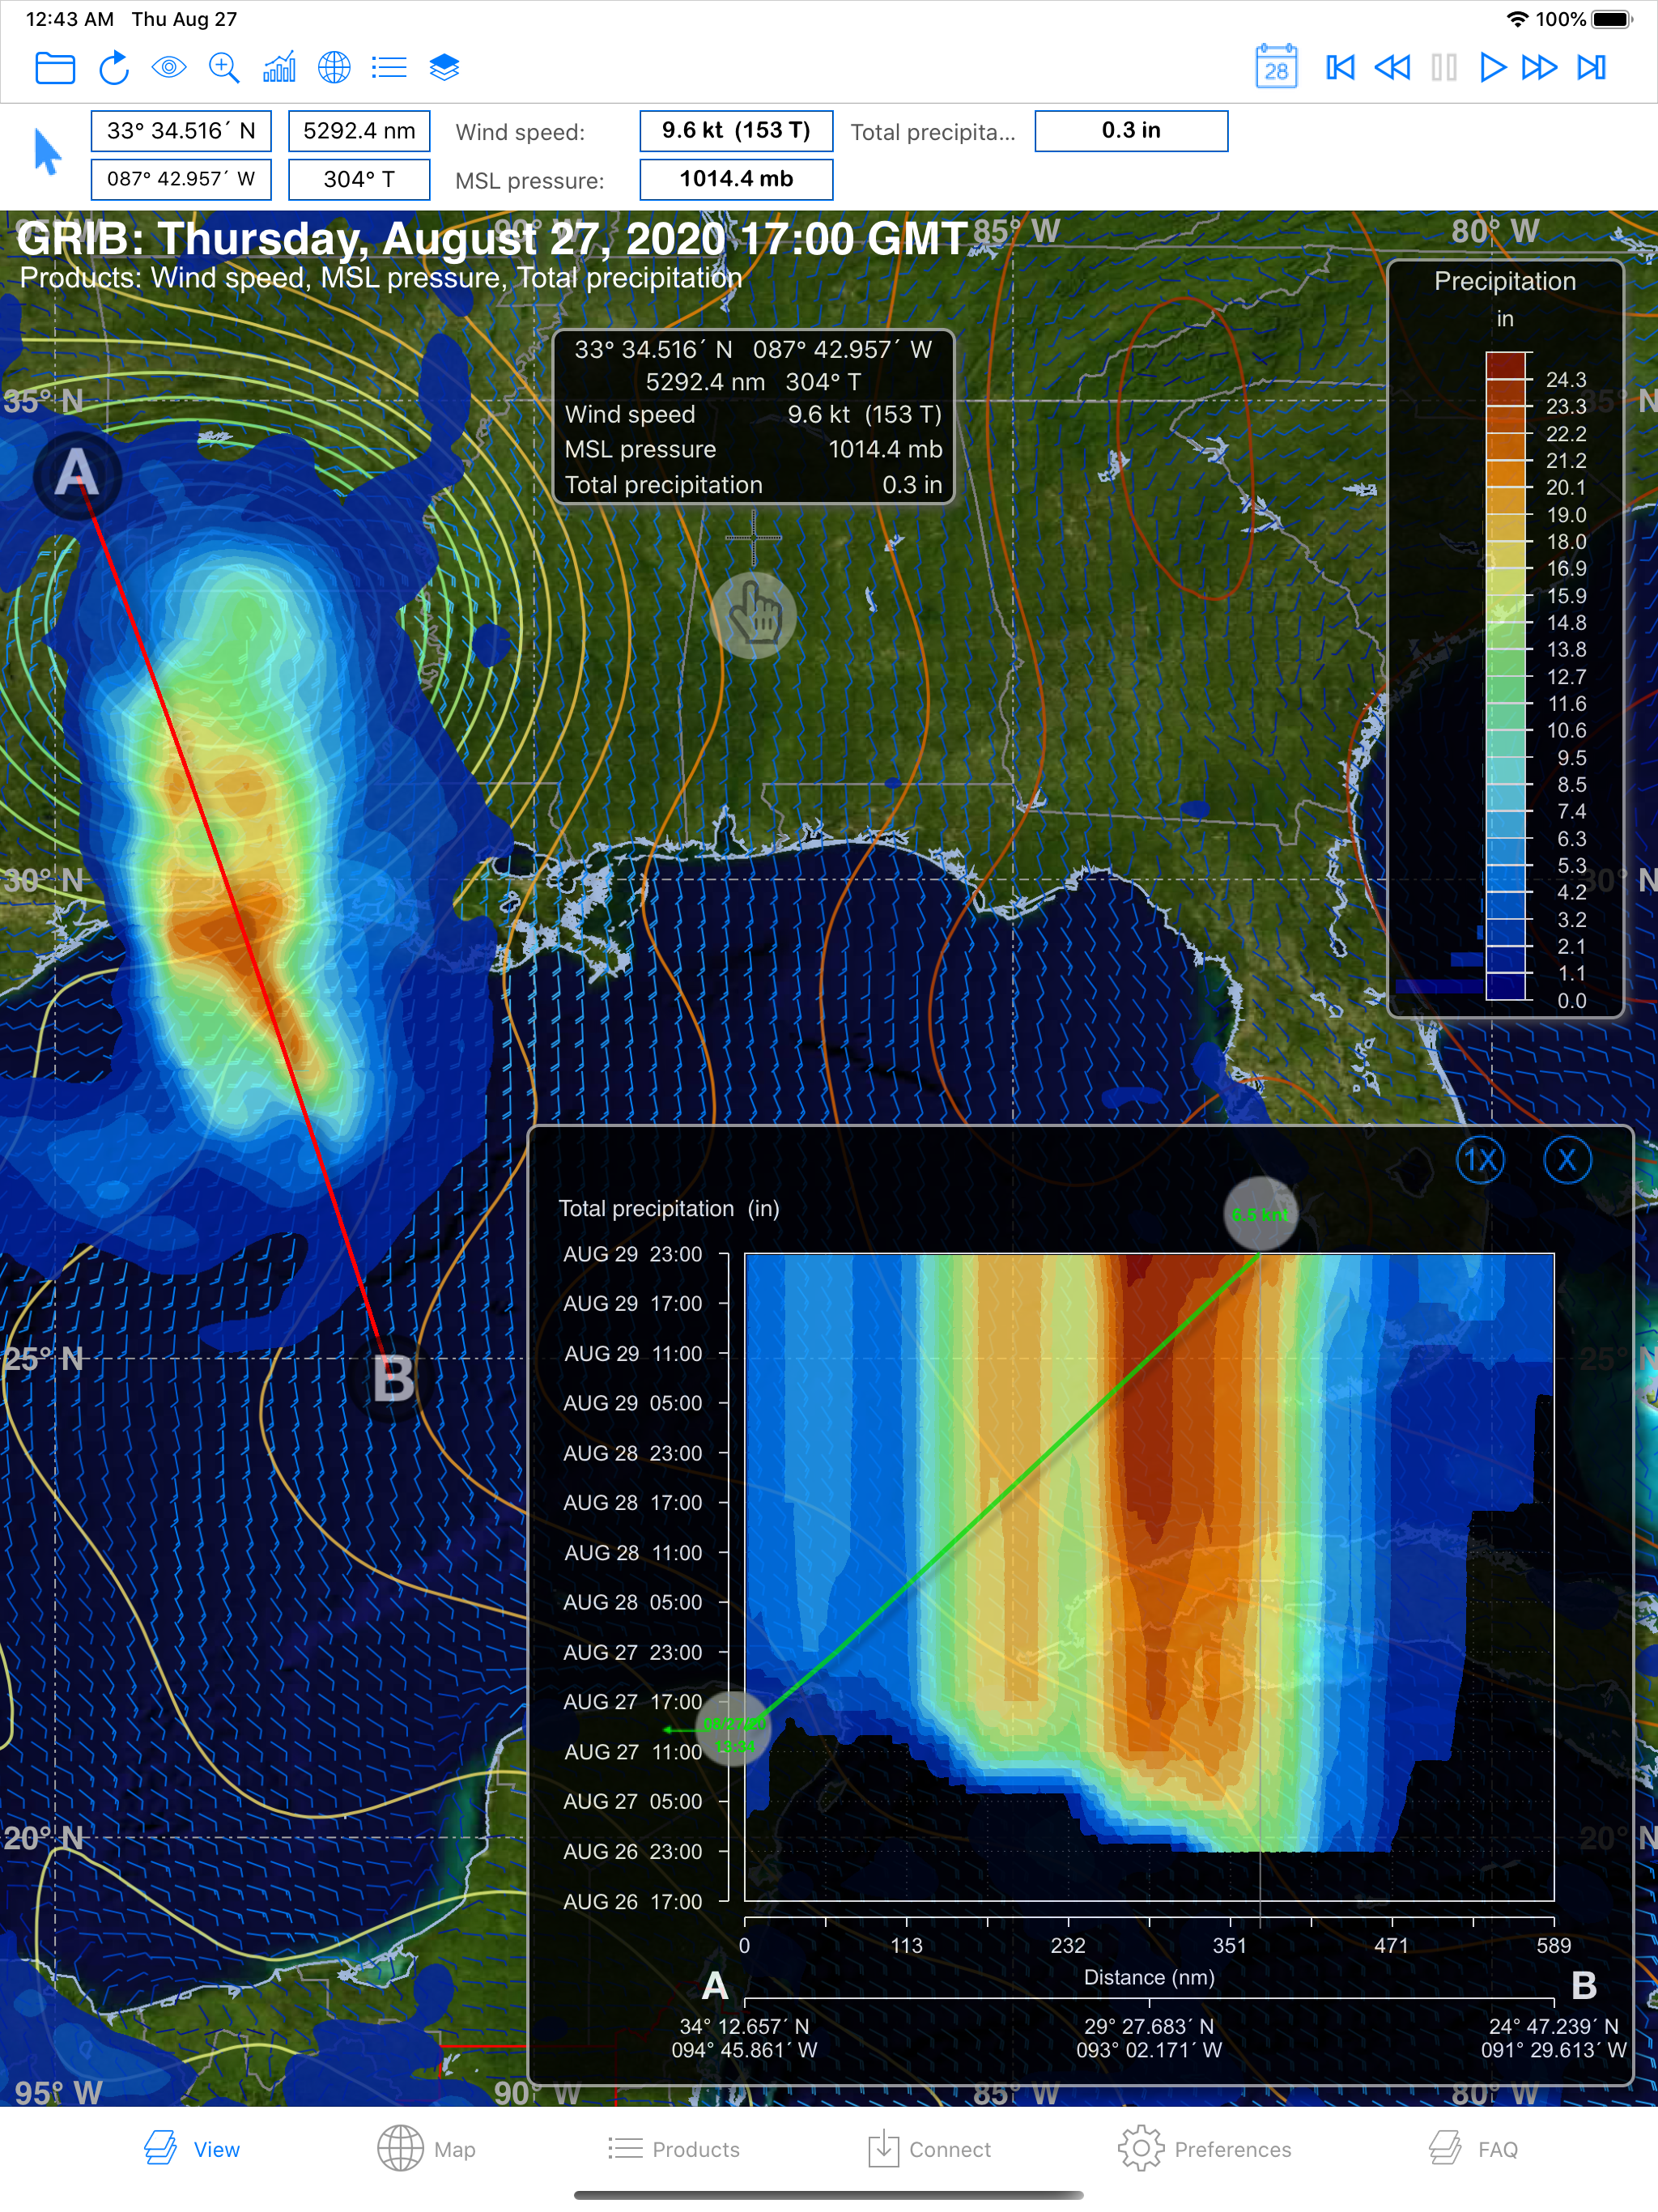Image resolution: width=1658 pixels, height=2212 pixels.
Task: Tap the hand pointer marker on map
Action: click(753, 614)
